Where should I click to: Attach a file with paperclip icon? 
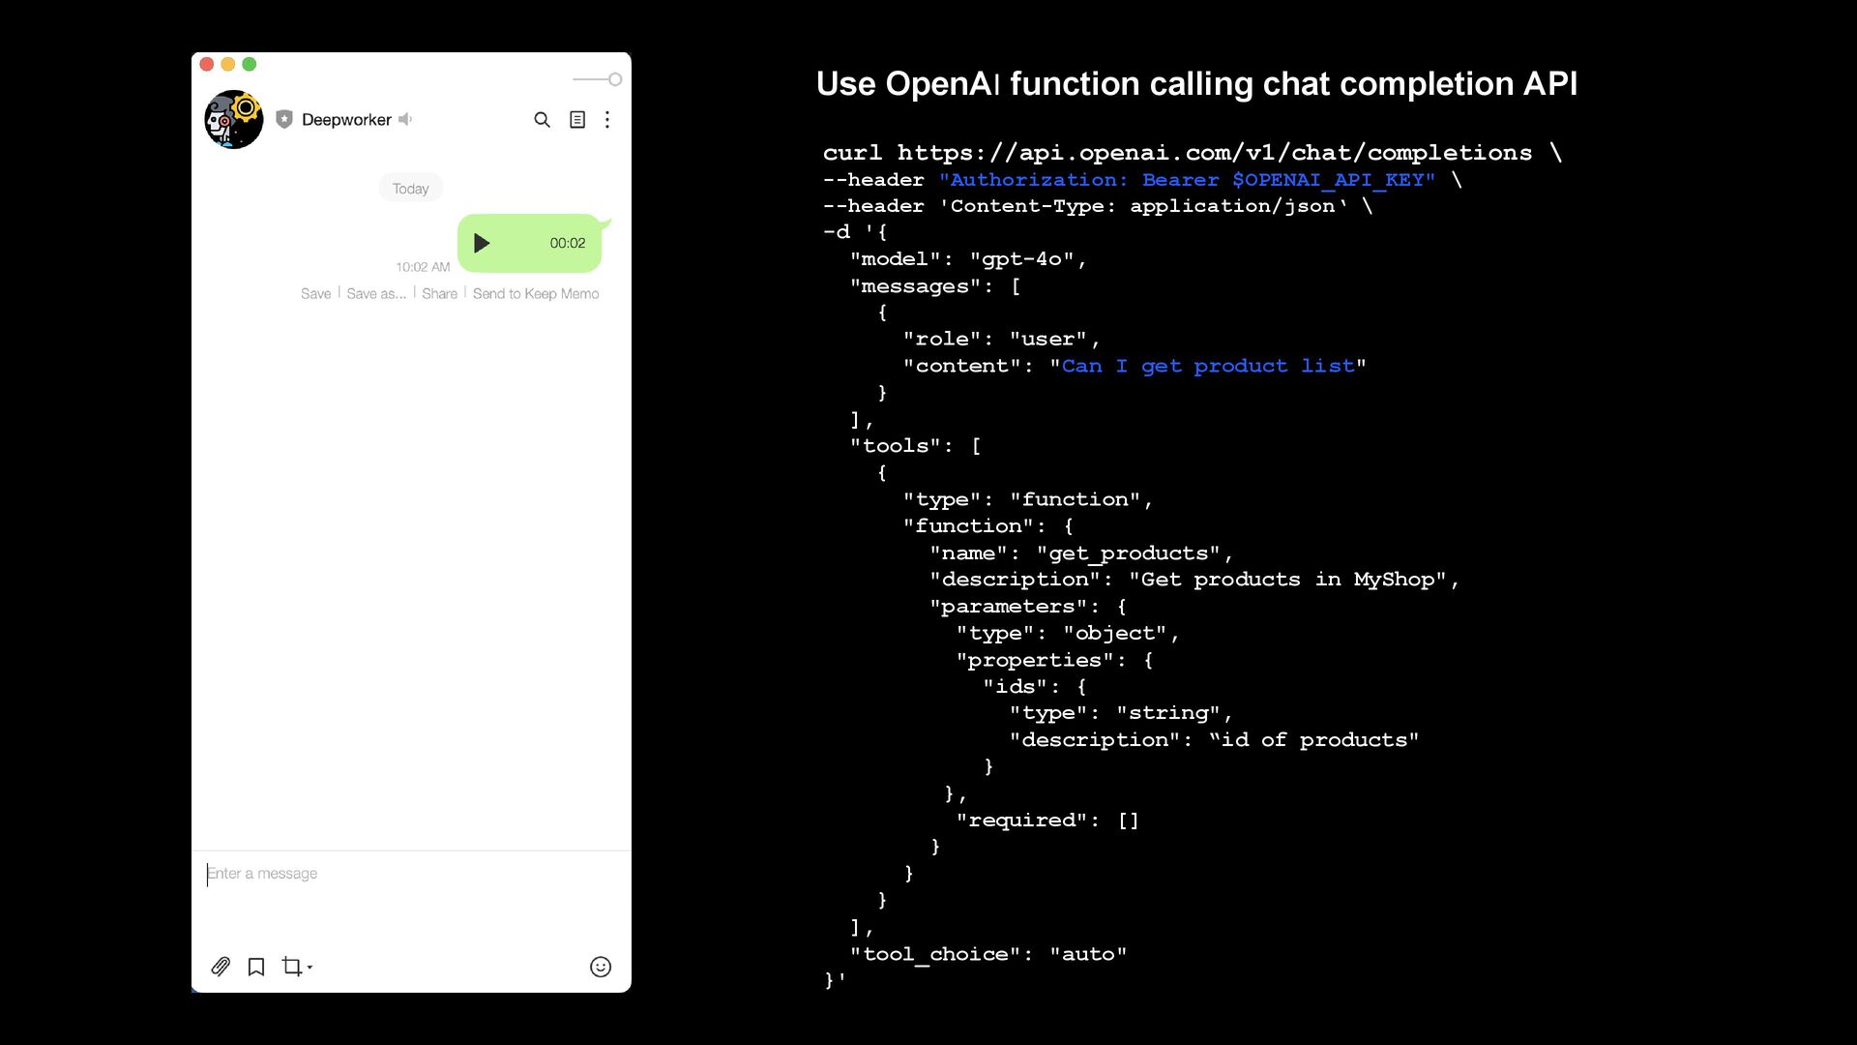coord(221,967)
